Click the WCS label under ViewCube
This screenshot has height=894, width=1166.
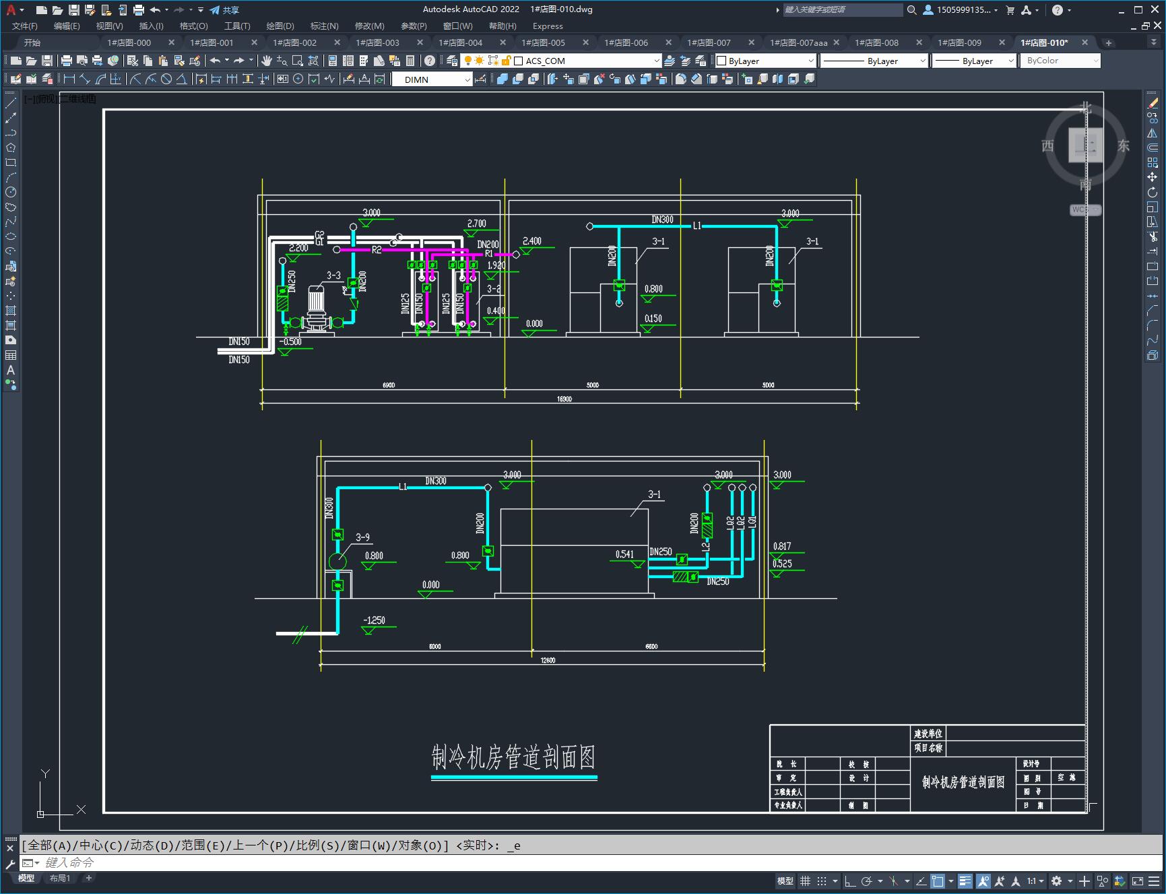(1084, 210)
